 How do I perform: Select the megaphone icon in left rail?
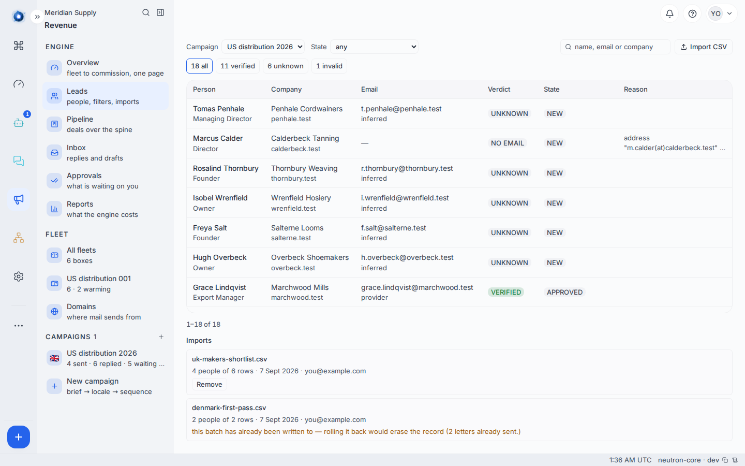tap(19, 199)
